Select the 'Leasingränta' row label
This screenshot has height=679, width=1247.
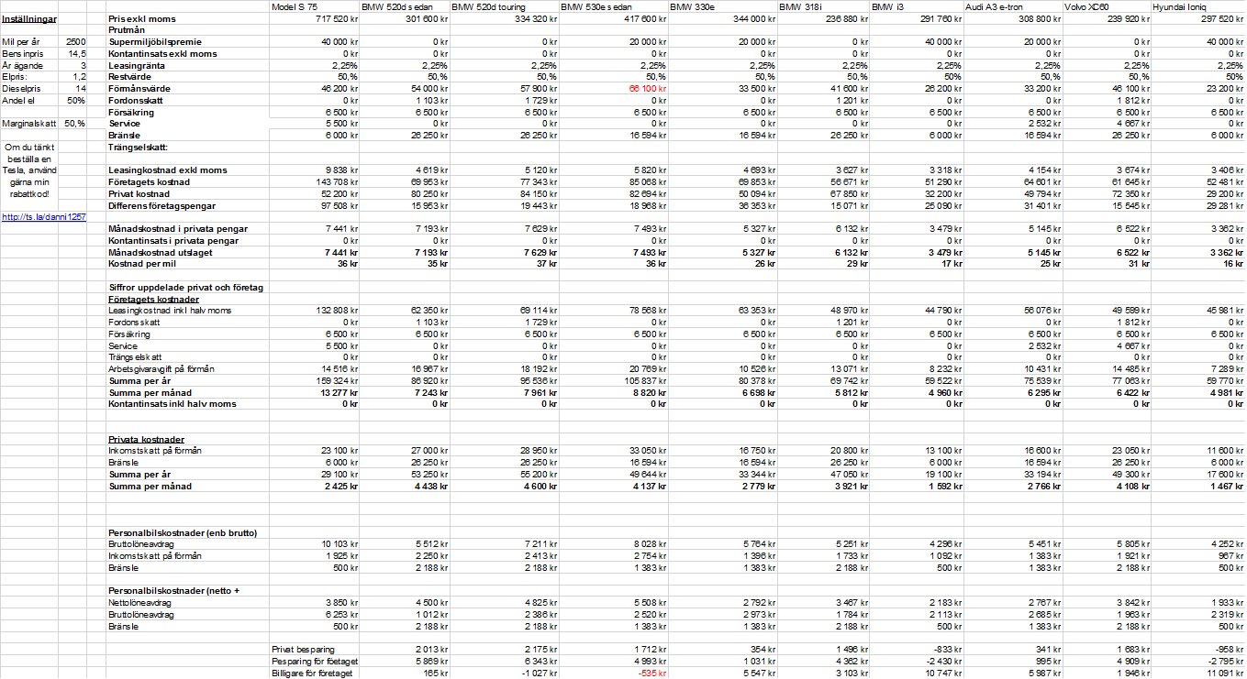[137, 66]
